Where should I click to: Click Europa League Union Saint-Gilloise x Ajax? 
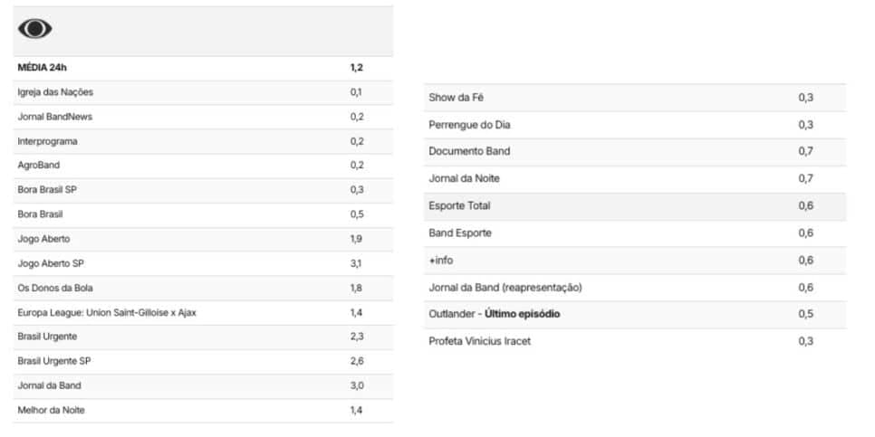coord(107,313)
